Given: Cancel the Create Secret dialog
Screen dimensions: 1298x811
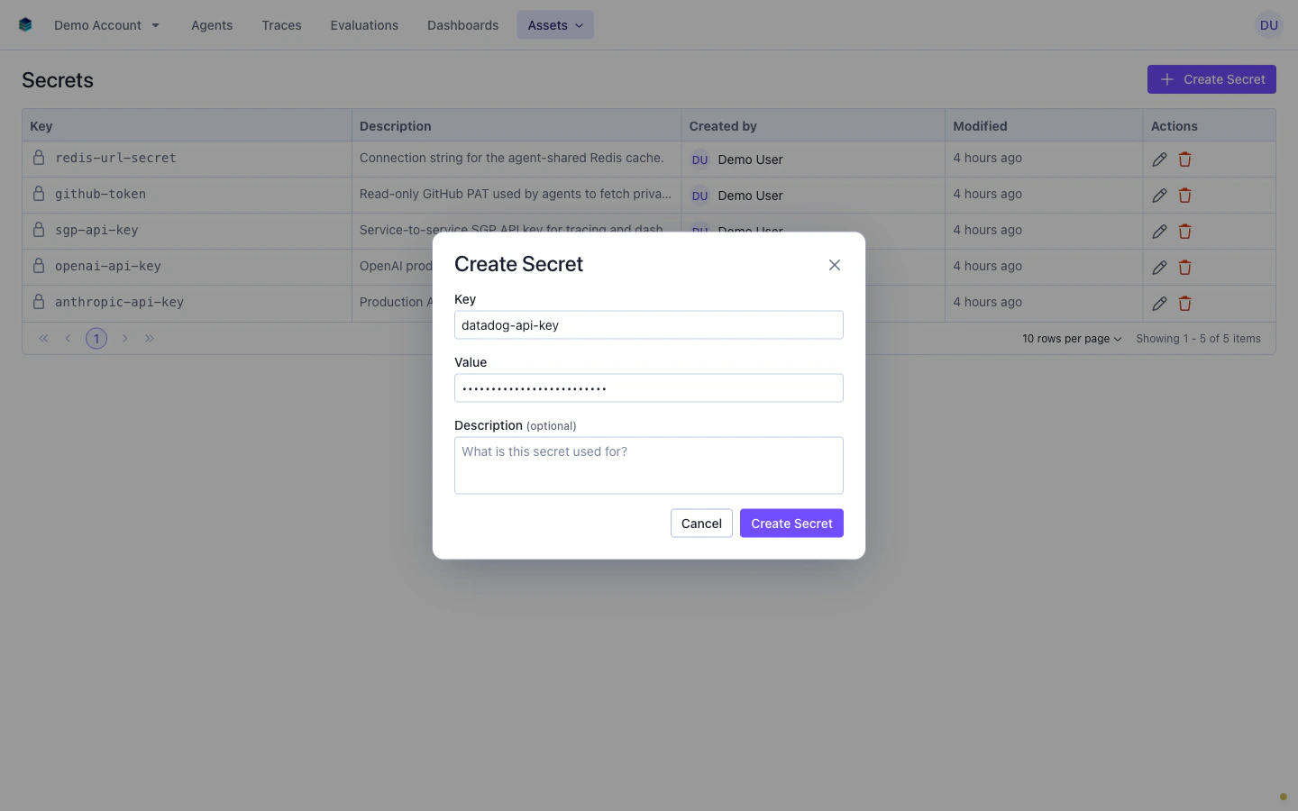Looking at the screenshot, I should [701, 524].
